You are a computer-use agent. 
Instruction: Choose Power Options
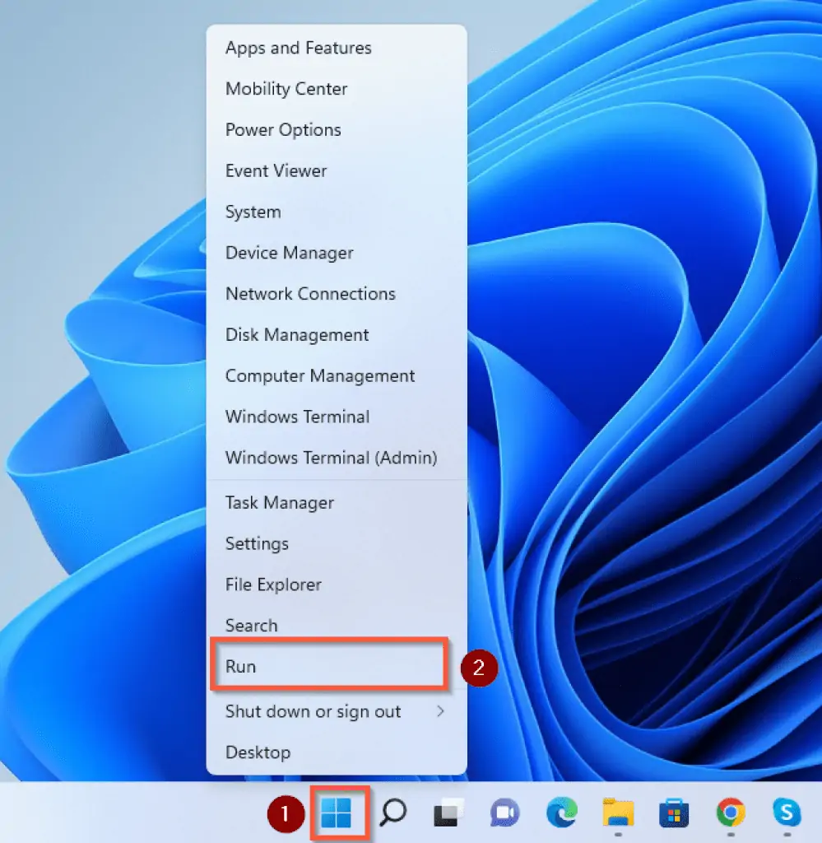[337, 129]
